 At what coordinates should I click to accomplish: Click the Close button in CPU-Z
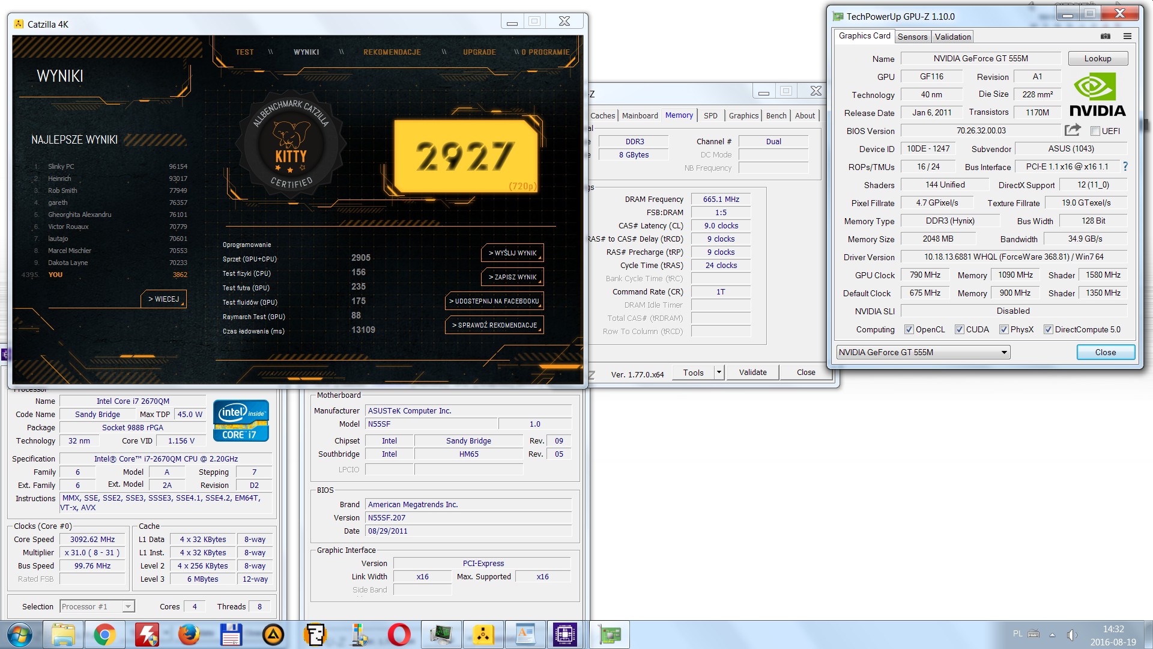click(806, 373)
